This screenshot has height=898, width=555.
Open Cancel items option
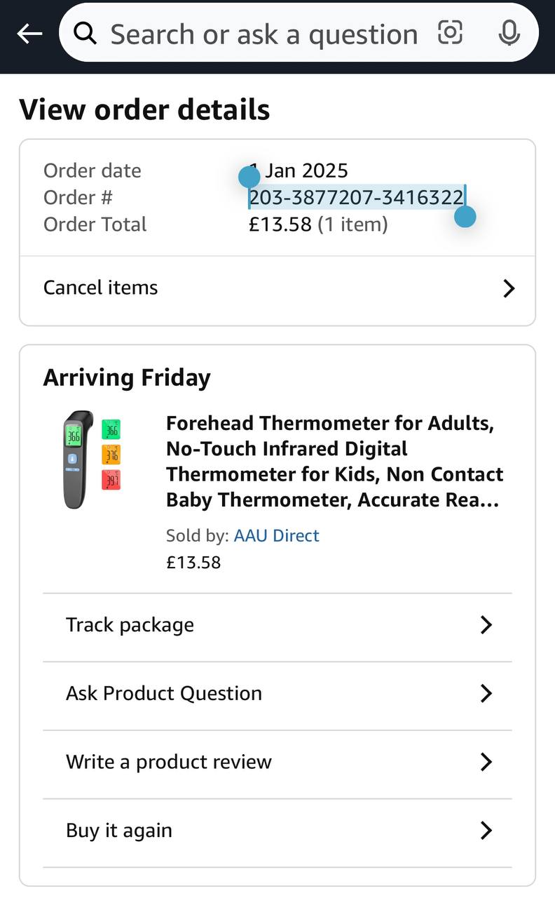(x=101, y=288)
